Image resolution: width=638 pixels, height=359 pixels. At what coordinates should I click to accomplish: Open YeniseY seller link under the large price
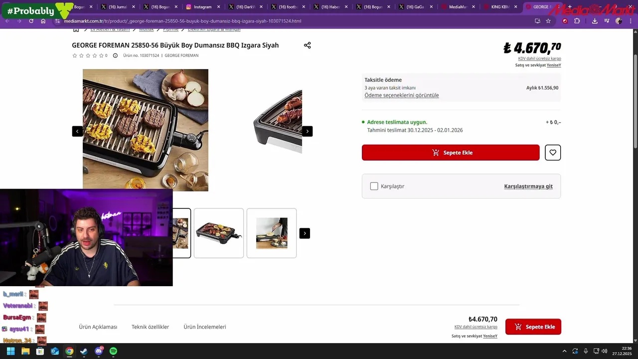coord(554,65)
